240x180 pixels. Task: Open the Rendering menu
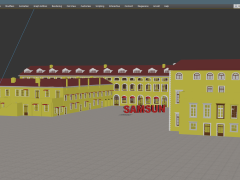coord(57,6)
